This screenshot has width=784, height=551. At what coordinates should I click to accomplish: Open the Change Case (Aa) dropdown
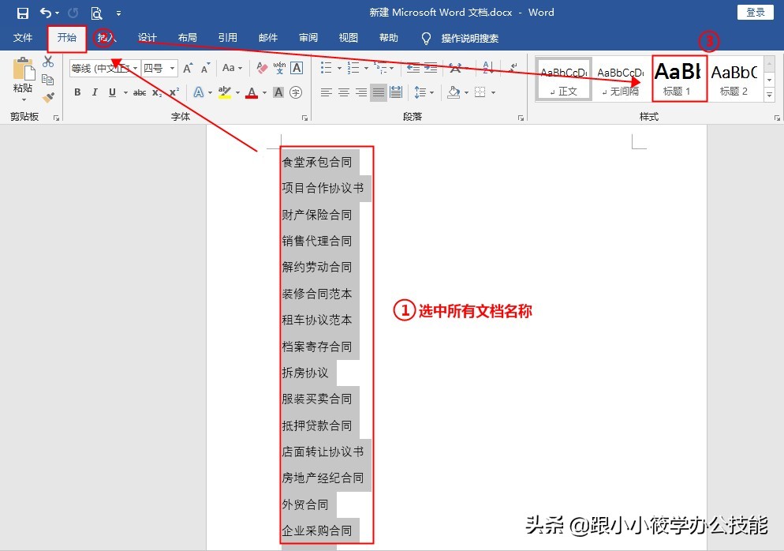pos(233,68)
